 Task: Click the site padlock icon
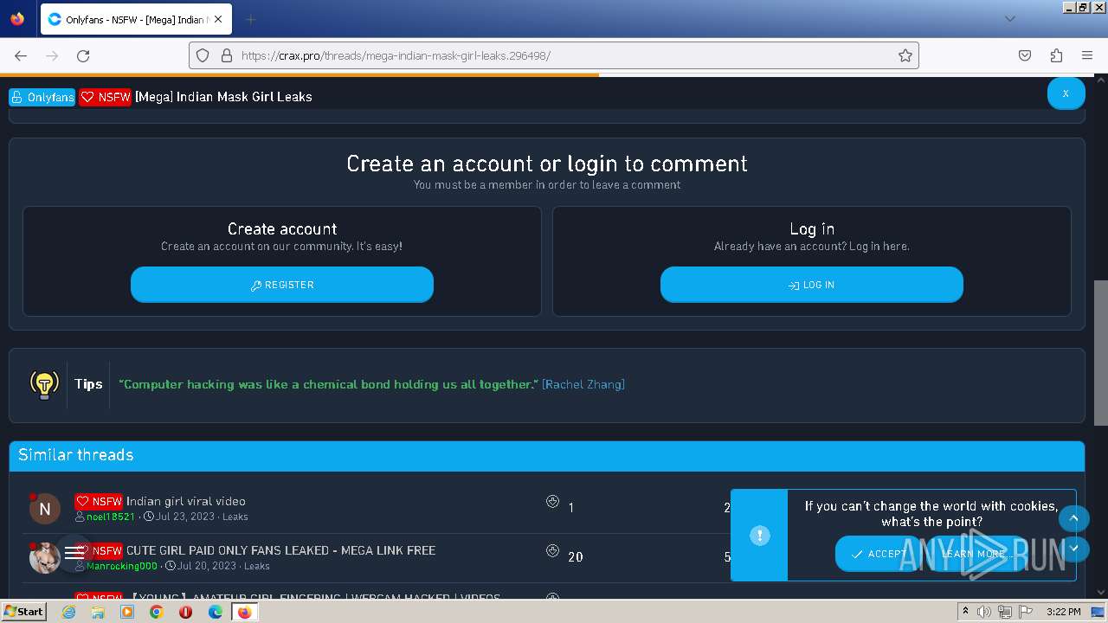click(227, 55)
